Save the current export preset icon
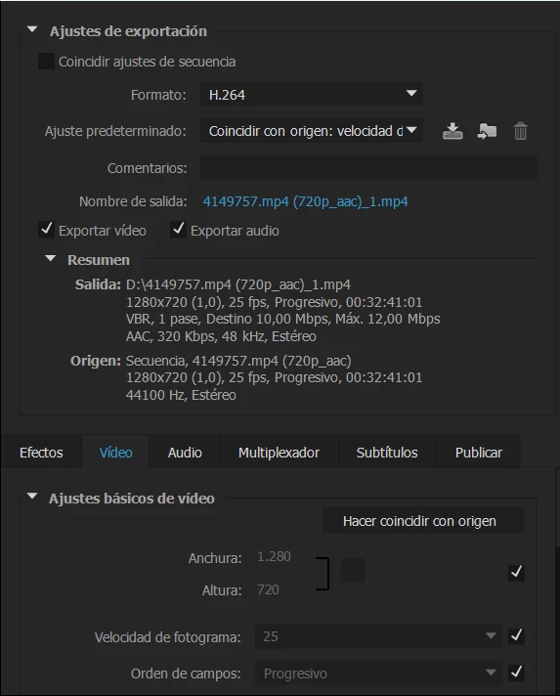Viewport: 560px width, 696px height. point(452,131)
